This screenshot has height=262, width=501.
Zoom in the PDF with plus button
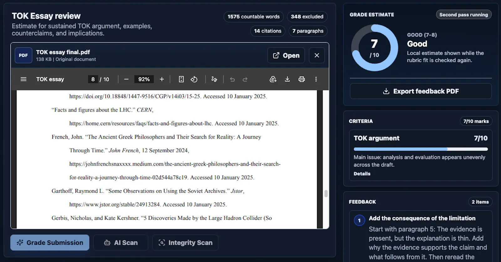tap(162, 79)
